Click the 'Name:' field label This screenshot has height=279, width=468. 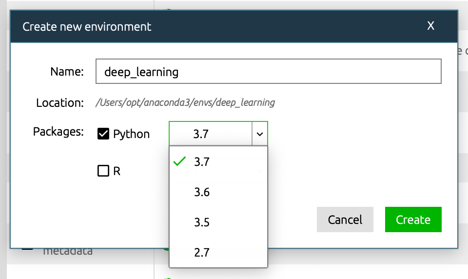click(x=67, y=72)
